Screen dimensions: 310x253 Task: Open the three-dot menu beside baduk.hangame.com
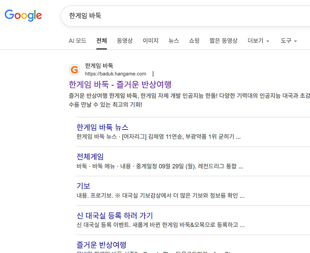point(153,74)
